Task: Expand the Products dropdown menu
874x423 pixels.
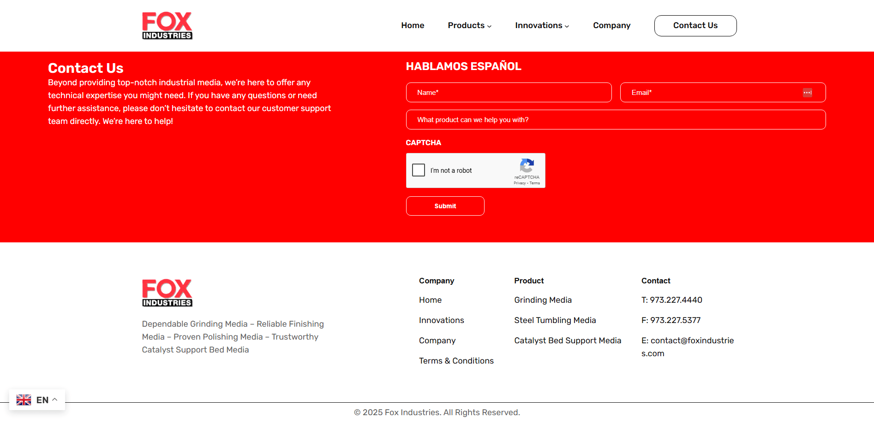Action: 469,26
